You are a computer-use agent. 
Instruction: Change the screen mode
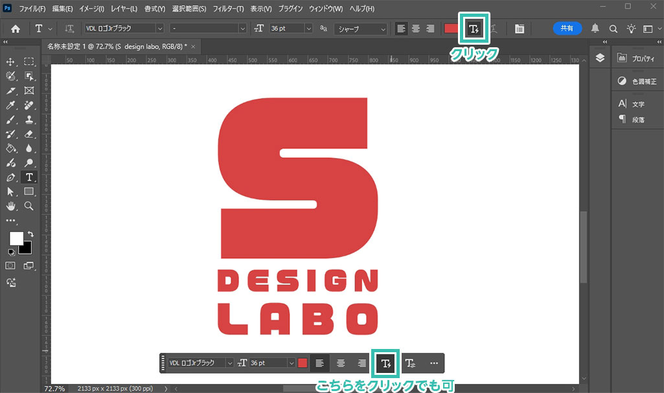tap(29, 265)
